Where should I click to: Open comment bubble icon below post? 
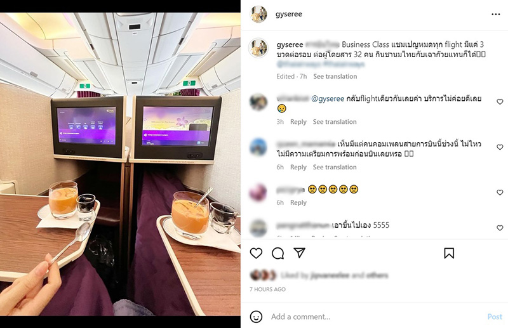[x=278, y=253]
